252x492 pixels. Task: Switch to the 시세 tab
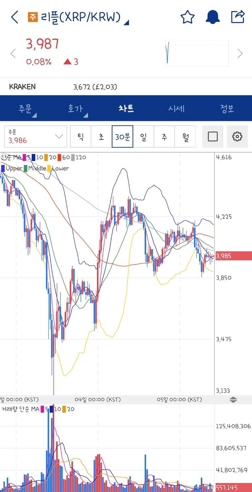coord(176,108)
